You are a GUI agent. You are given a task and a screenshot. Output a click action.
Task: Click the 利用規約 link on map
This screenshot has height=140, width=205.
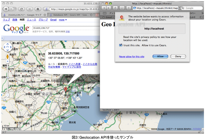pyautogui.click(x=197, y=129)
